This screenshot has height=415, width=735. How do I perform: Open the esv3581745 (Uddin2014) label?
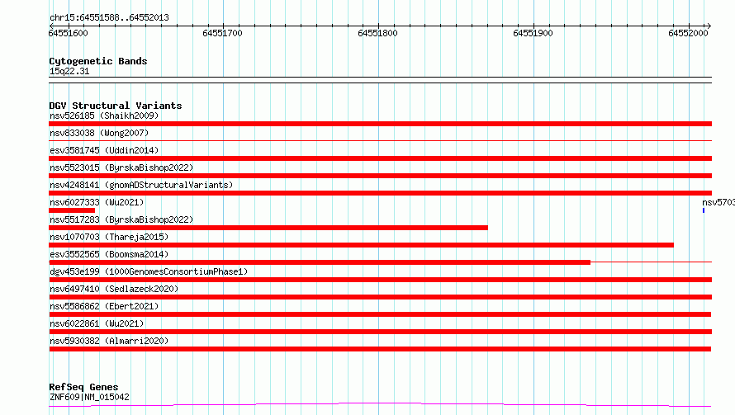[104, 150]
